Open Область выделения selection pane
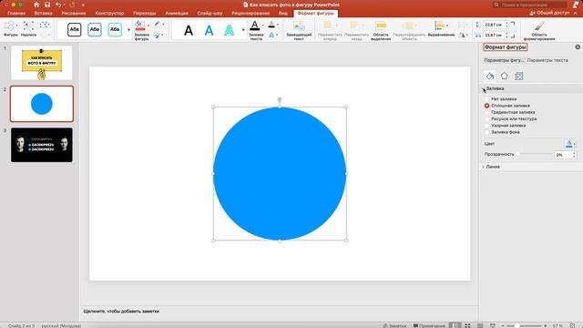The height and width of the screenshot is (328, 583). coord(381,30)
